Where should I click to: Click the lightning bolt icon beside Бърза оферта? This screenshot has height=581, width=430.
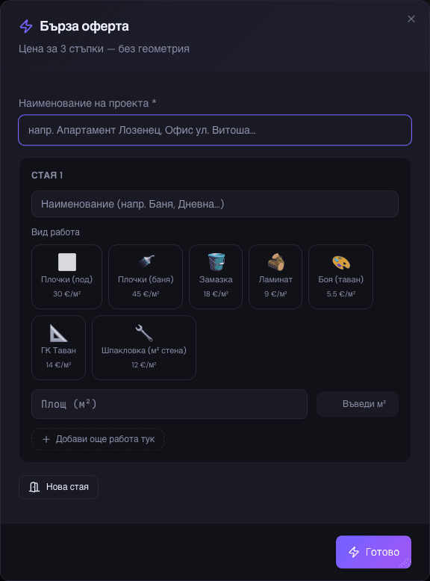click(26, 26)
